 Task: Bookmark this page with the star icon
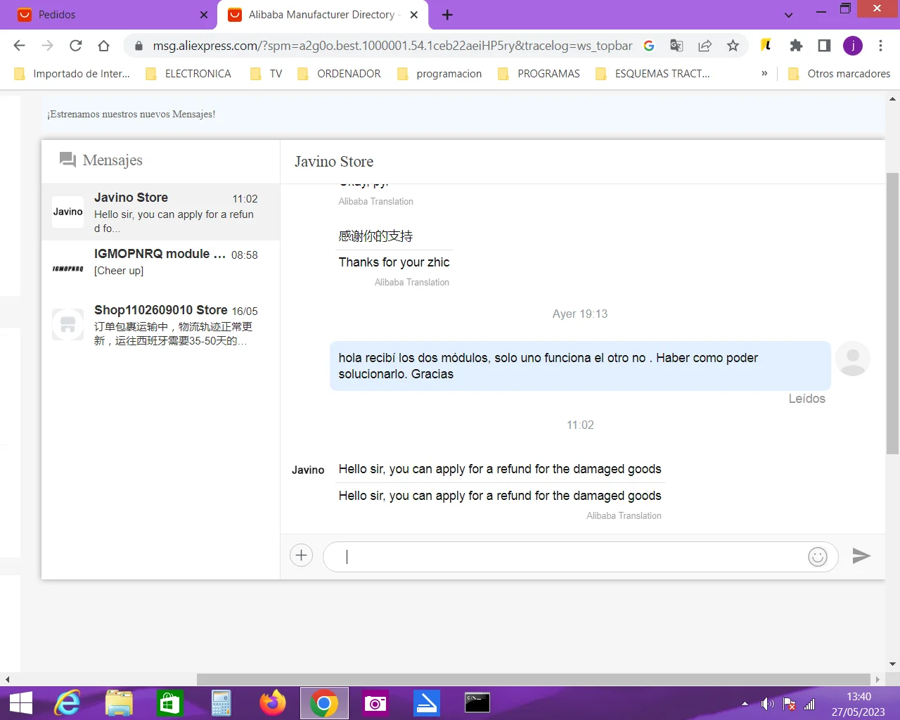(733, 46)
